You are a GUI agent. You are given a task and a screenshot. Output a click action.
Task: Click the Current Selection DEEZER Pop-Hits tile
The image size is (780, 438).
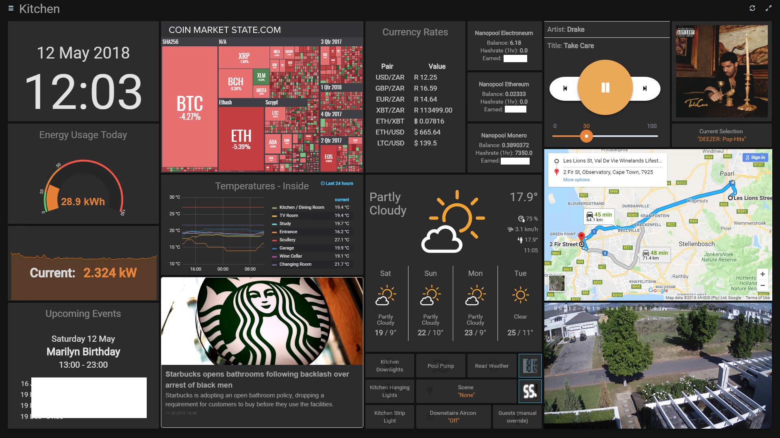pyautogui.click(x=721, y=135)
